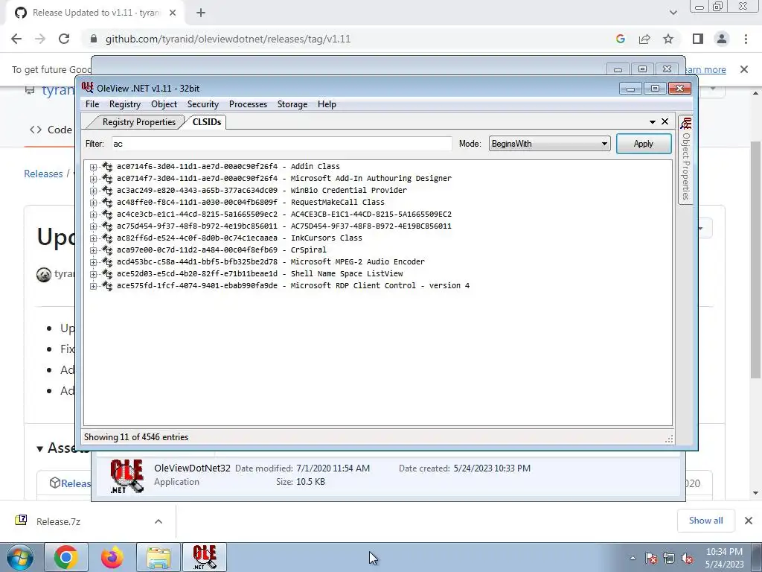Click the icon beside RequestMakeCall Class
The width and height of the screenshot is (762, 572).
pyautogui.click(x=107, y=202)
